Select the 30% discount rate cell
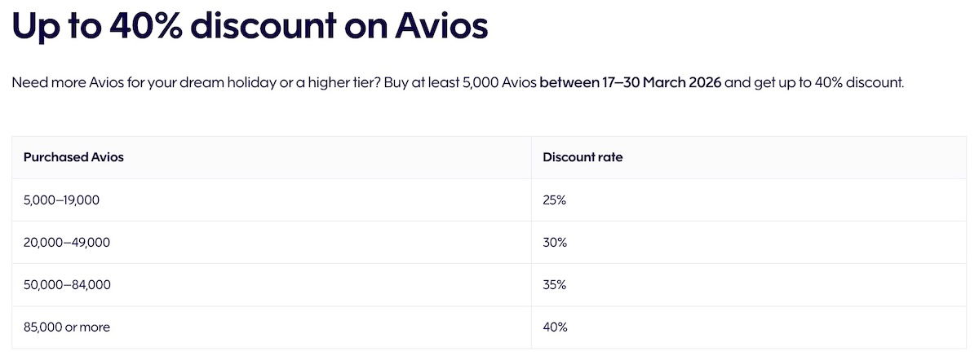 click(x=555, y=242)
